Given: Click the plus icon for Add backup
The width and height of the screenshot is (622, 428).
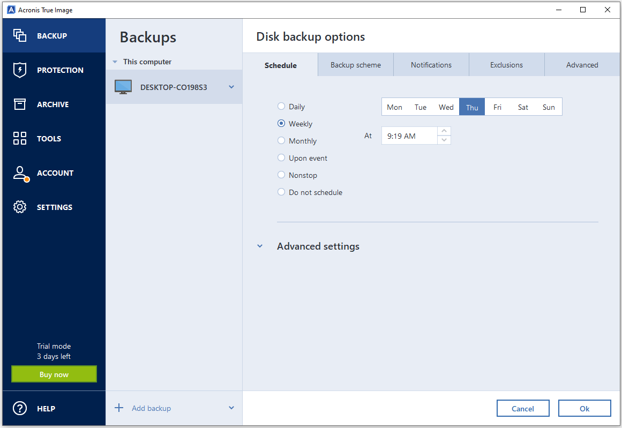Looking at the screenshot, I should [x=119, y=408].
